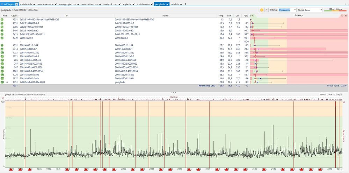This screenshot has height=173, width=349.
Task: Click the three-dot splitter above the timeline graph
Action: click(x=174, y=93)
